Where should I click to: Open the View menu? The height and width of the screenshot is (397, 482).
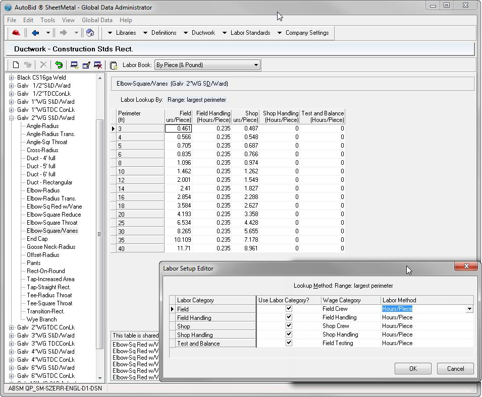[x=68, y=20]
